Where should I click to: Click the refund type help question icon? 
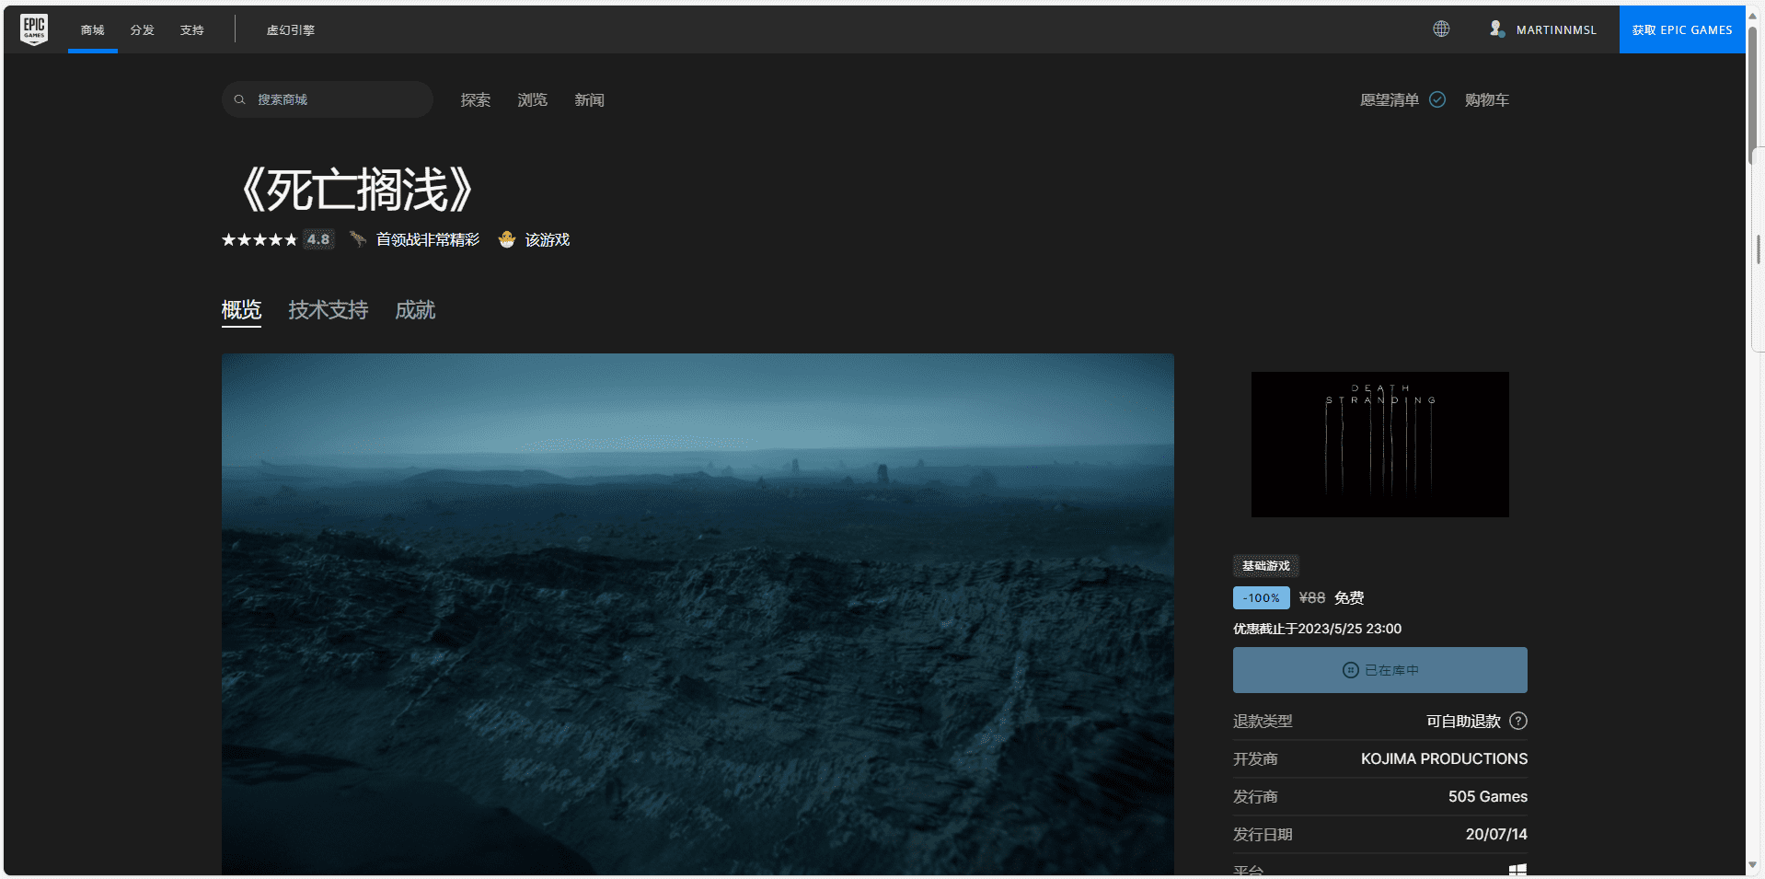pos(1518,721)
